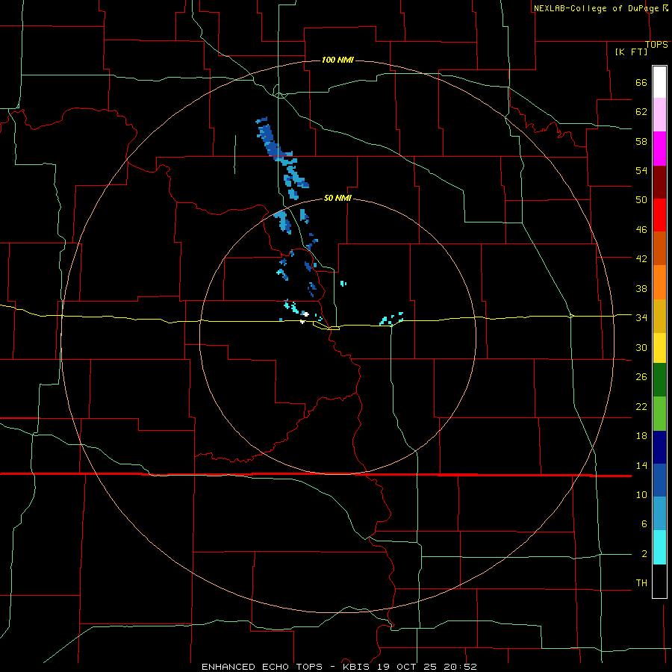The width and height of the screenshot is (672, 672).
Task: Click the gold swatch near 34
Action: [659, 317]
